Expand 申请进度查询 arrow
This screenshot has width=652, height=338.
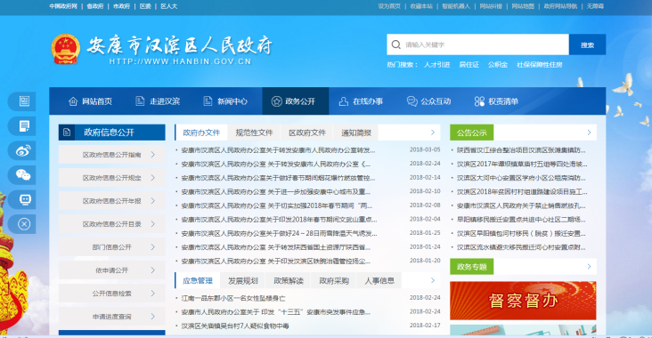(153, 317)
